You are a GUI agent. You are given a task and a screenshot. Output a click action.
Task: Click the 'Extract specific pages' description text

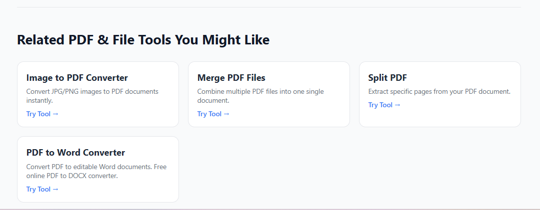[x=439, y=92]
